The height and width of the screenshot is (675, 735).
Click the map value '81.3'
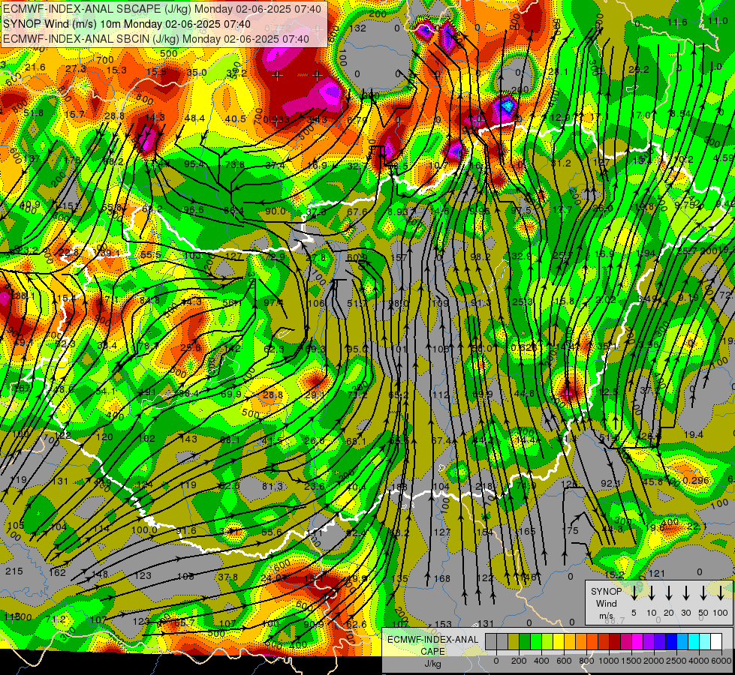(x=273, y=486)
